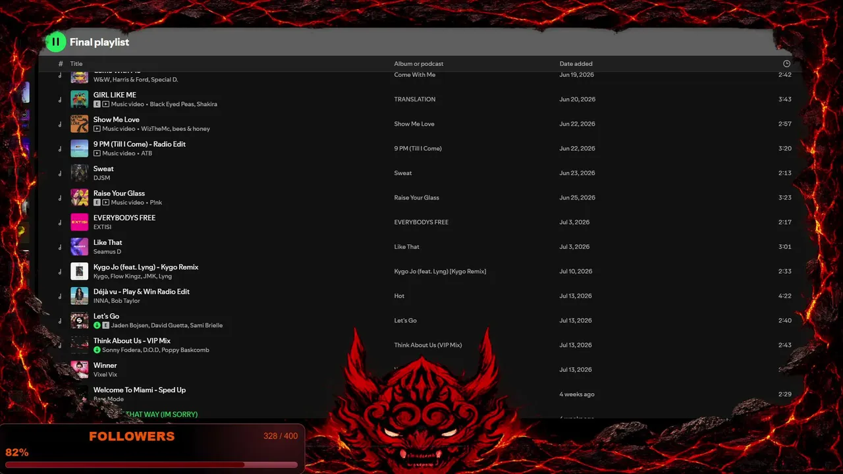Screen dimensions: 843x474
Task: Pause the Final playlist with the green button
Action: tap(56, 42)
